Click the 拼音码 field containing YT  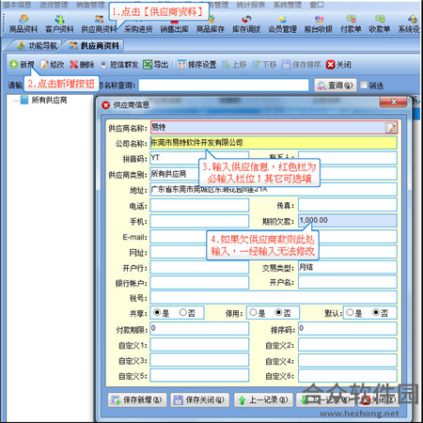199,158
